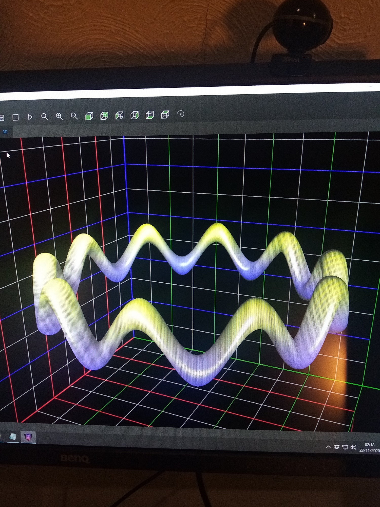Open network settings from the tray icon
Screen dimensions: 380x507
click(x=345, y=447)
